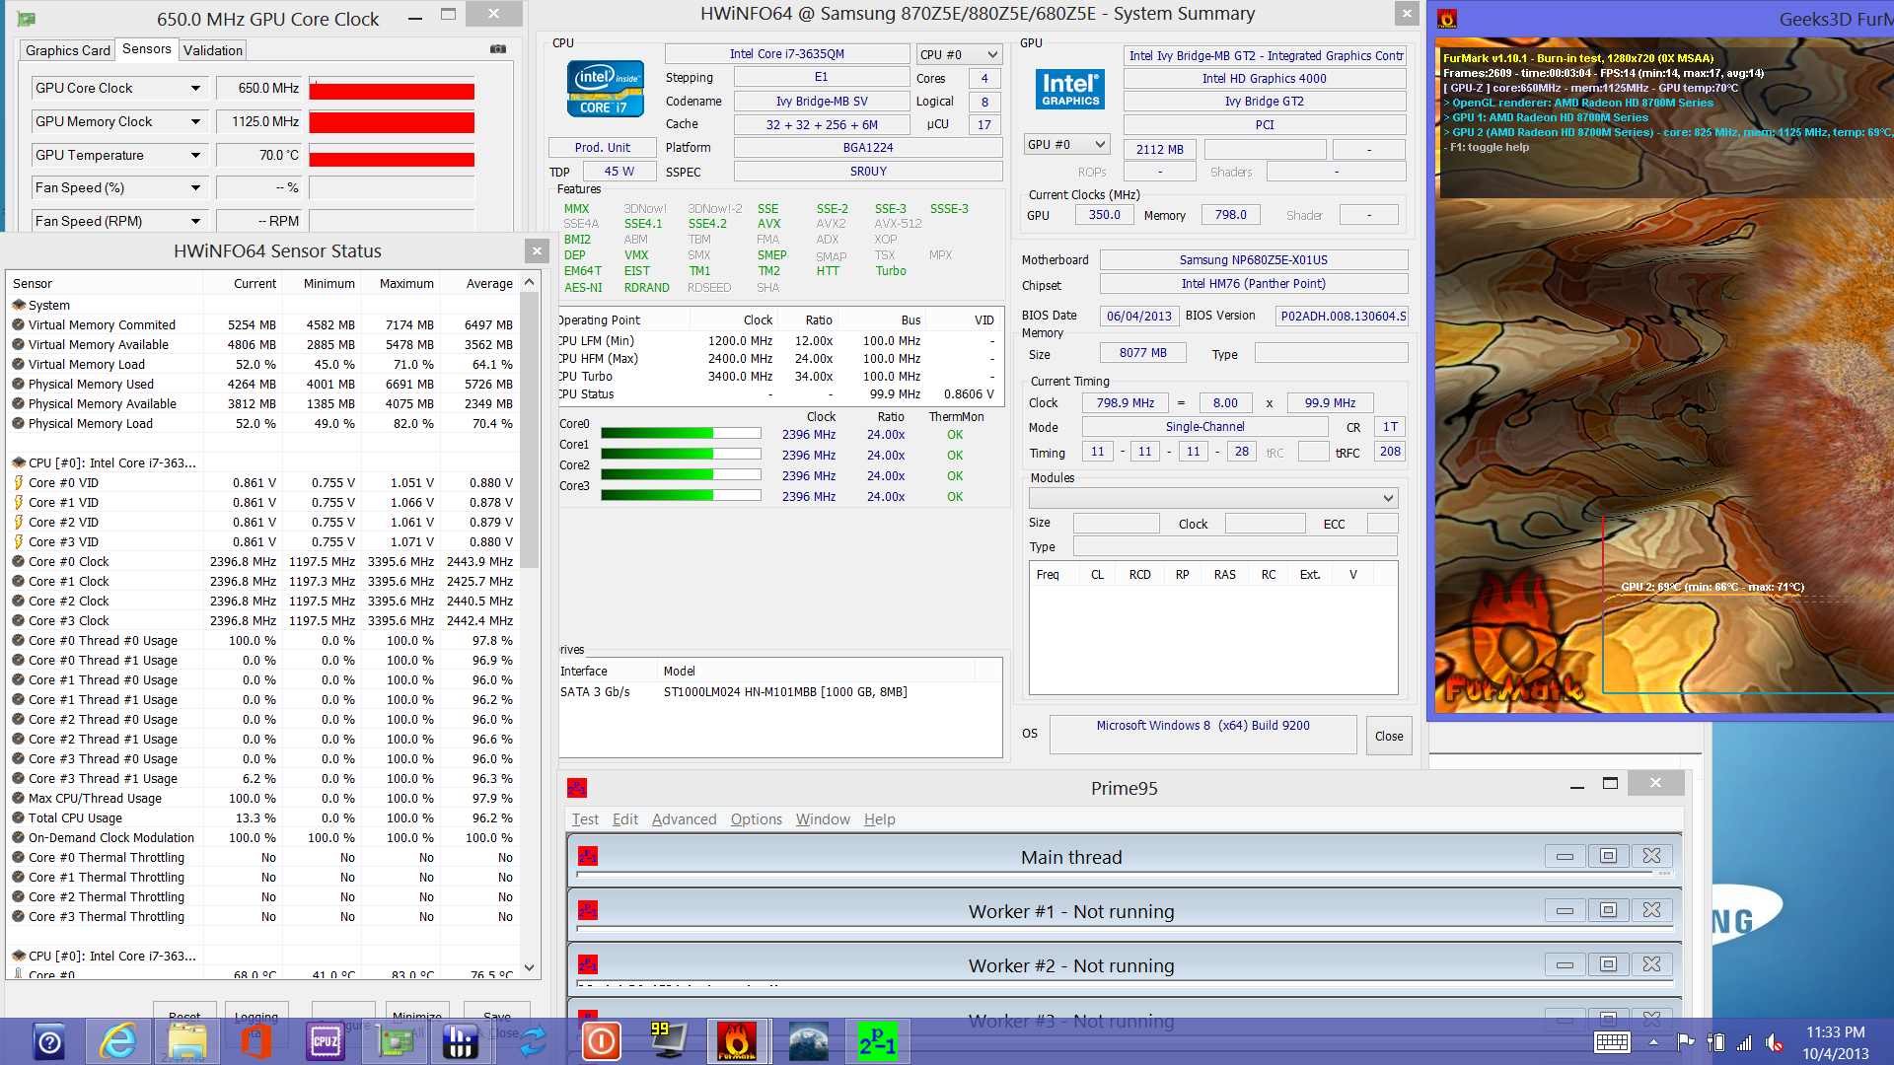This screenshot has height=1065, width=1894.
Task: Minimize the Main thread child window
Action: tap(1565, 856)
